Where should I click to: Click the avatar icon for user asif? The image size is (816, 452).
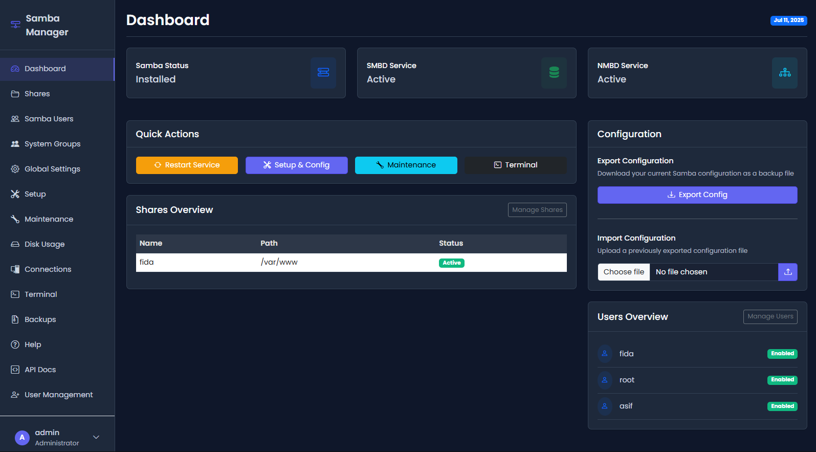(x=605, y=406)
